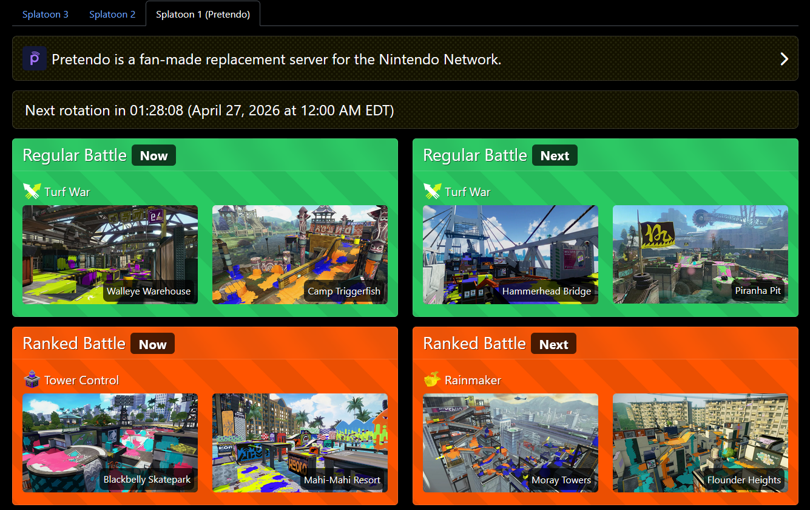This screenshot has height=510, width=810.
Task: Click the Rainmaker mode icon
Action: 432,380
